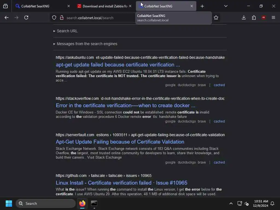Open network status tray icon
This screenshot has width=280, height=210.
click(240, 203)
